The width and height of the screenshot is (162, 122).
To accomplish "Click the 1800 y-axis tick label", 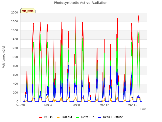I will 15,21.
